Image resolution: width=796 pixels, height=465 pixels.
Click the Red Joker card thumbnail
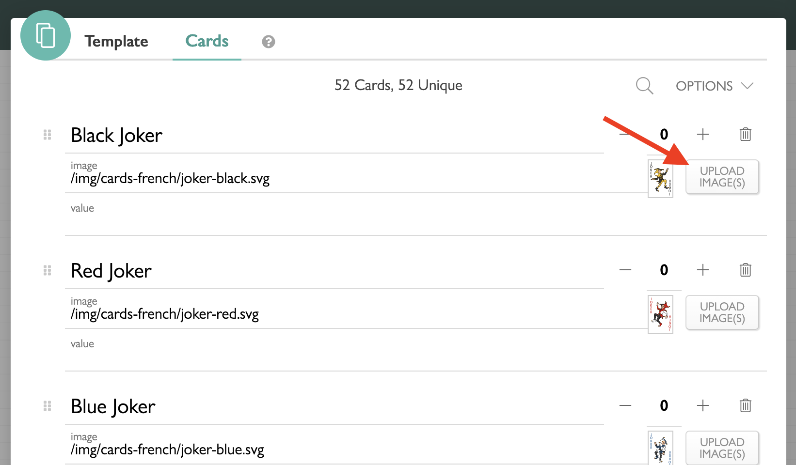[660, 314]
